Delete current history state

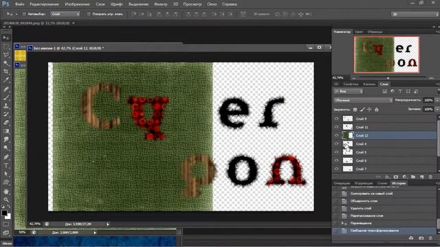click(x=430, y=238)
